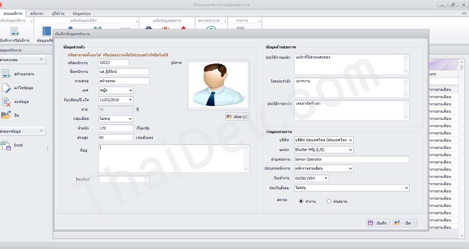Open the ประเภทพนักงาน dropdown
Image resolution: width=469 pixels, height=249 pixels.
click(x=350, y=168)
